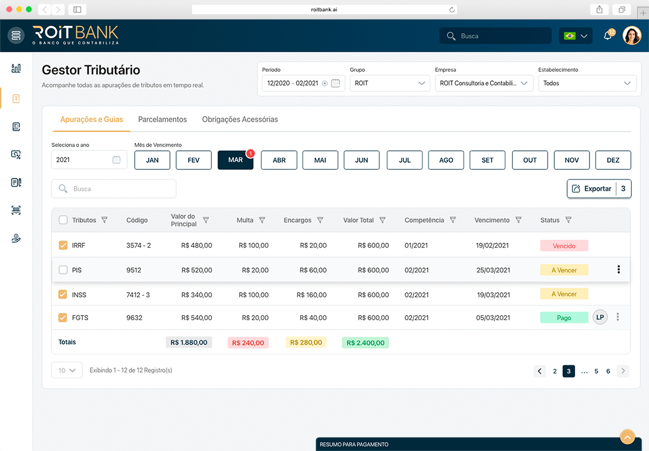This screenshot has height=451, width=649.
Task: Click the barcode icon in sidebar
Action: click(16, 210)
